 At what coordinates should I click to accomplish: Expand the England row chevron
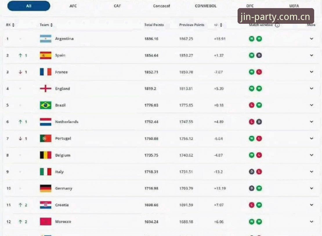[x=312, y=88]
